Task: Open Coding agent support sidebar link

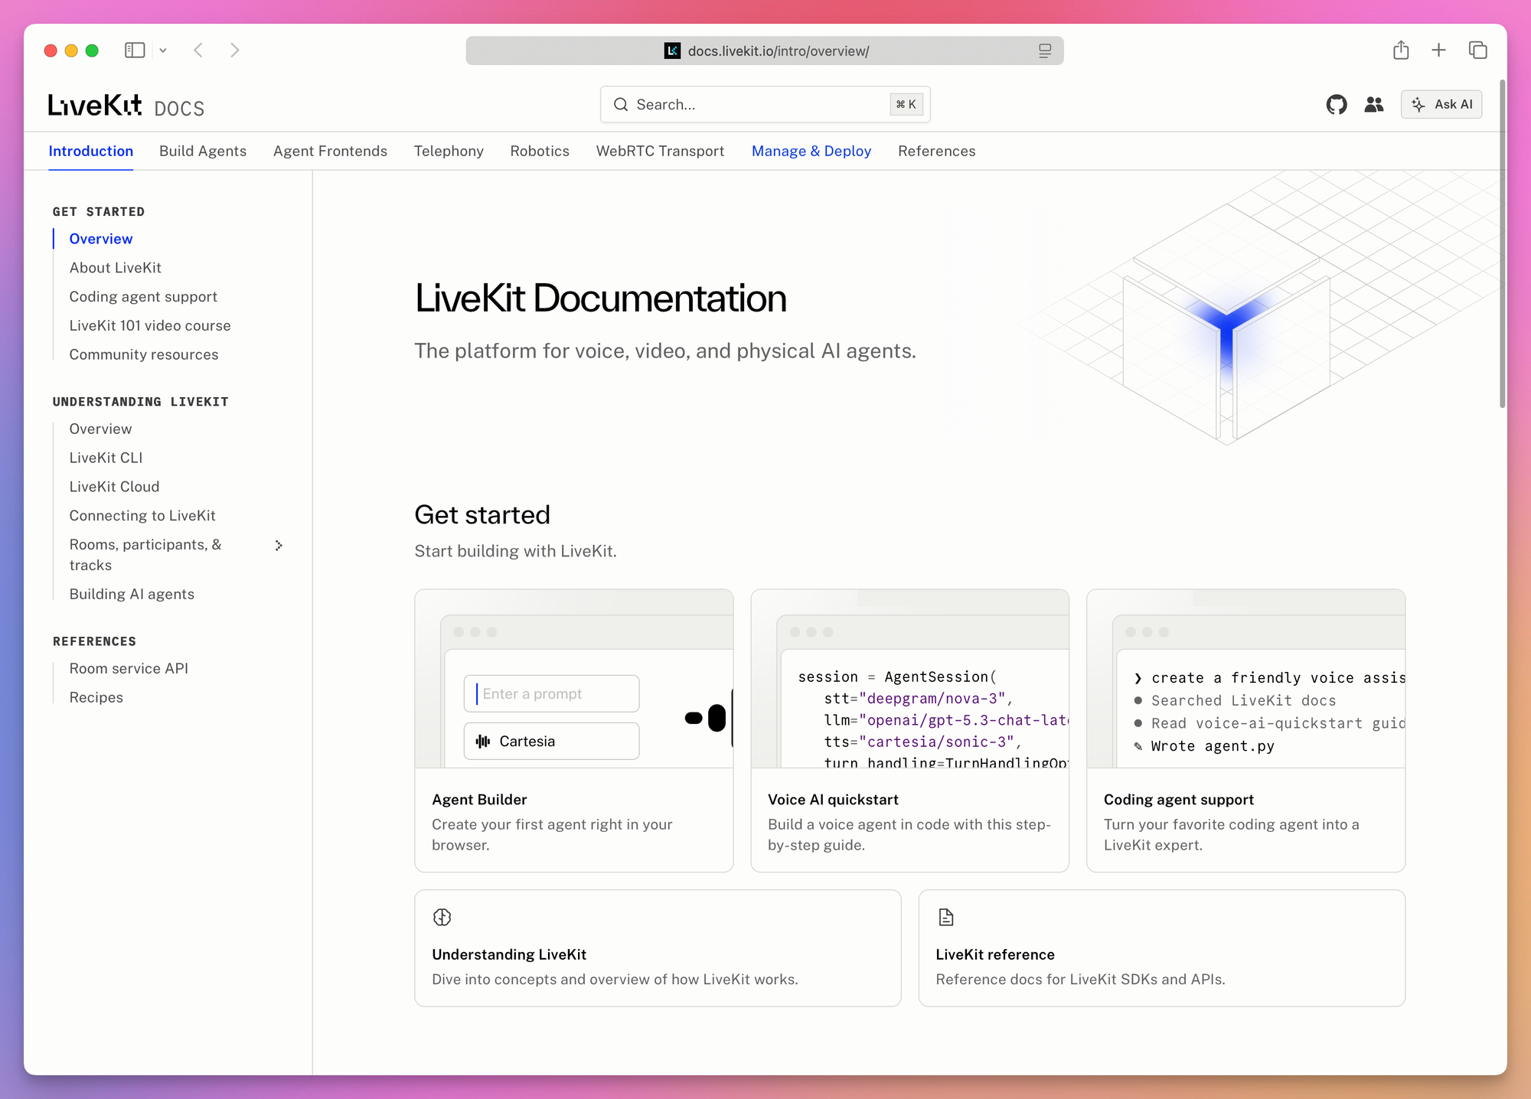Action: [x=143, y=297]
